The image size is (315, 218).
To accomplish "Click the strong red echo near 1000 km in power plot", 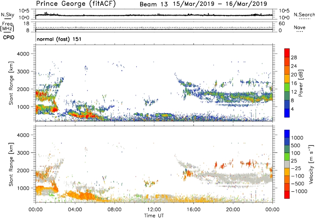I will tap(55, 109).
